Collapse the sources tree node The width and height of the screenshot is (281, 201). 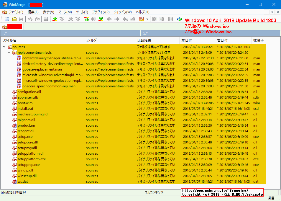4,47
